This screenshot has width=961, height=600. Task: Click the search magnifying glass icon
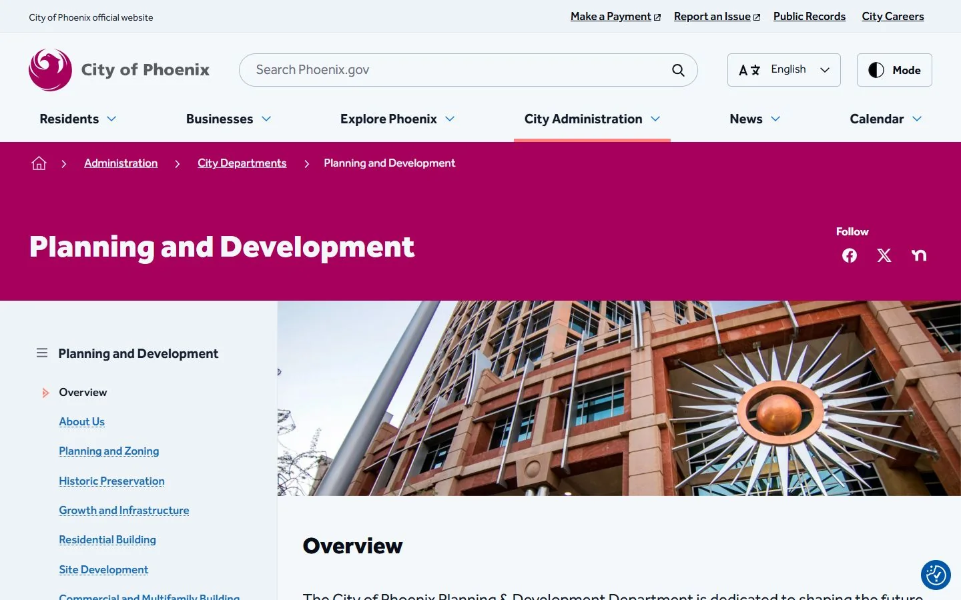pyautogui.click(x=678, y=70)
